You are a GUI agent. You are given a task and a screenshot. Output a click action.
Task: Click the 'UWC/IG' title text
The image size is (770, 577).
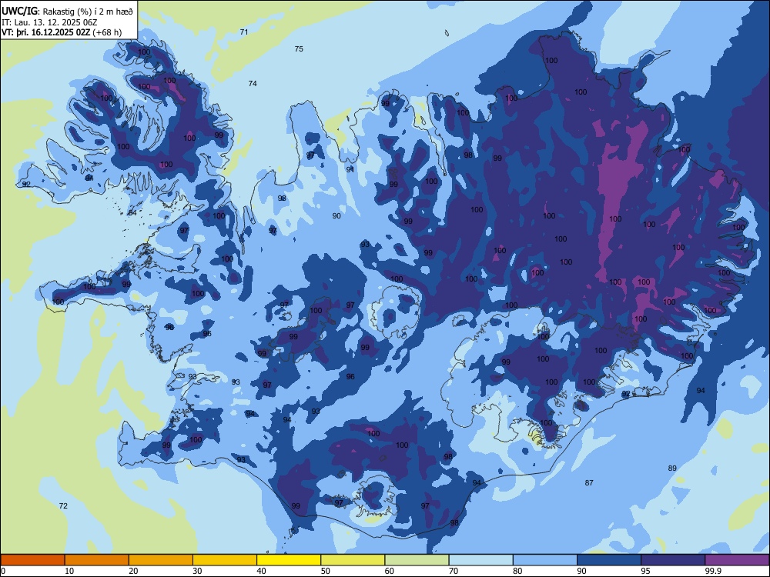[20, 12]
